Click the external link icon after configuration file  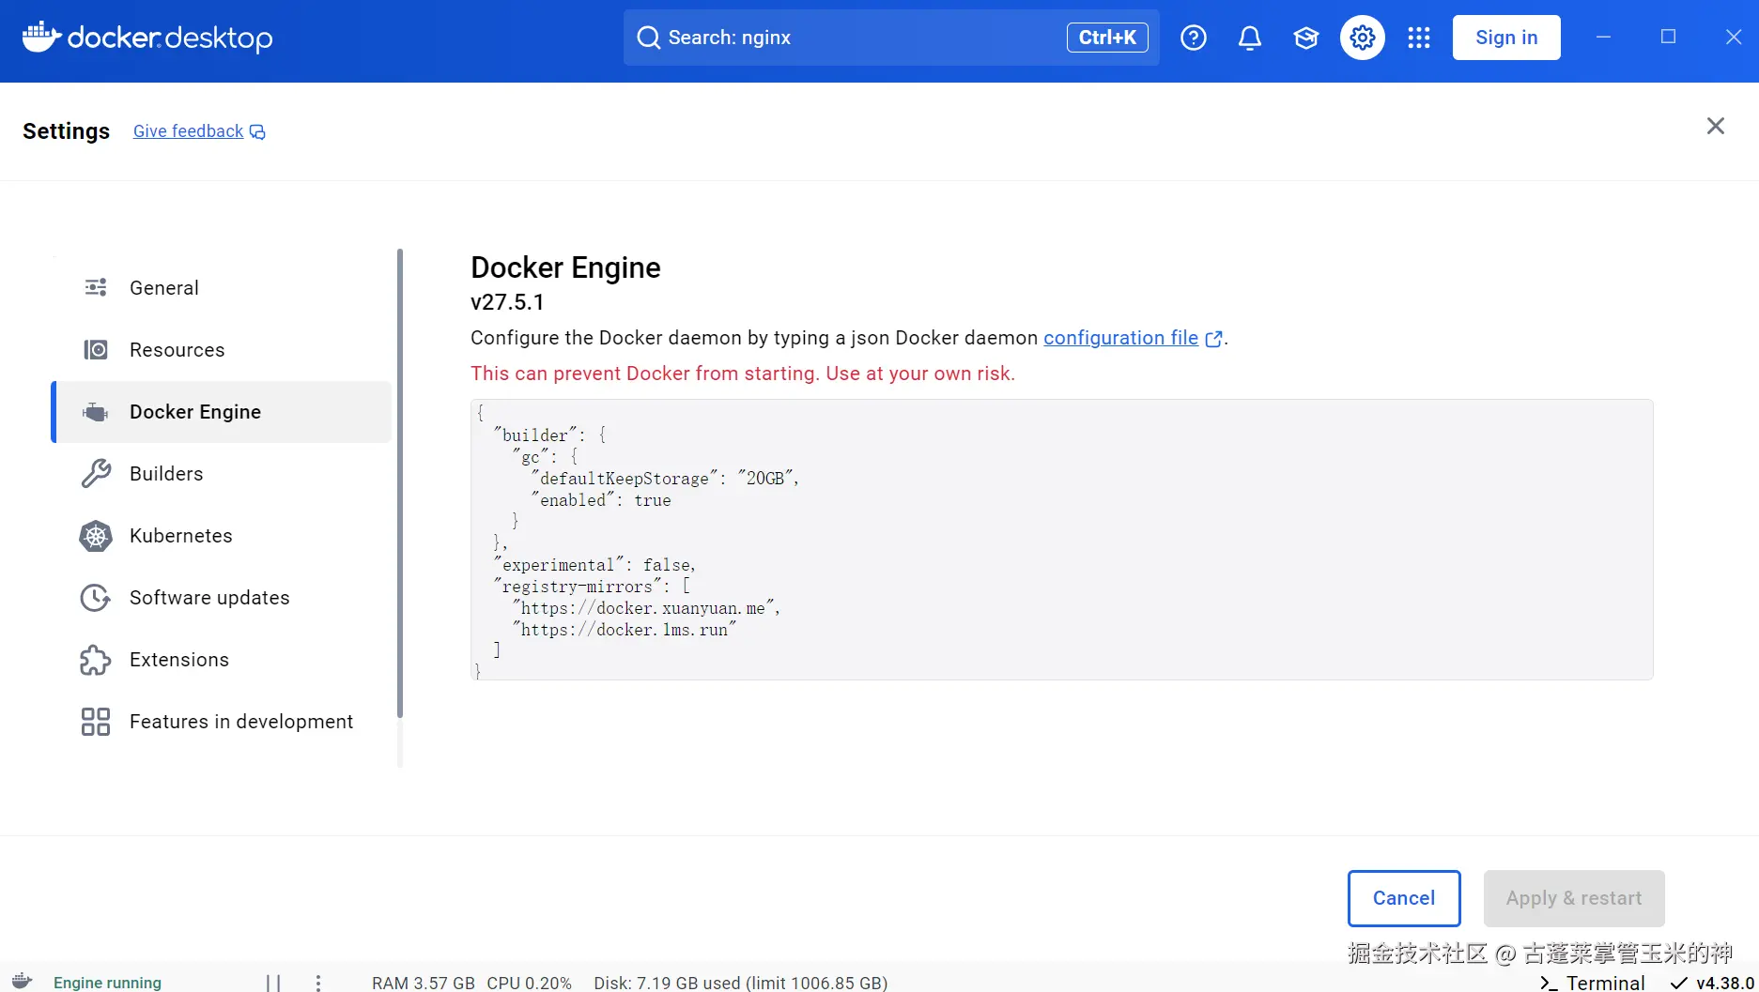[1214, 339]
